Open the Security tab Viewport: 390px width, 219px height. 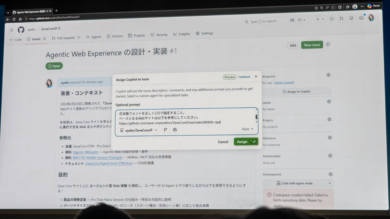159,35
